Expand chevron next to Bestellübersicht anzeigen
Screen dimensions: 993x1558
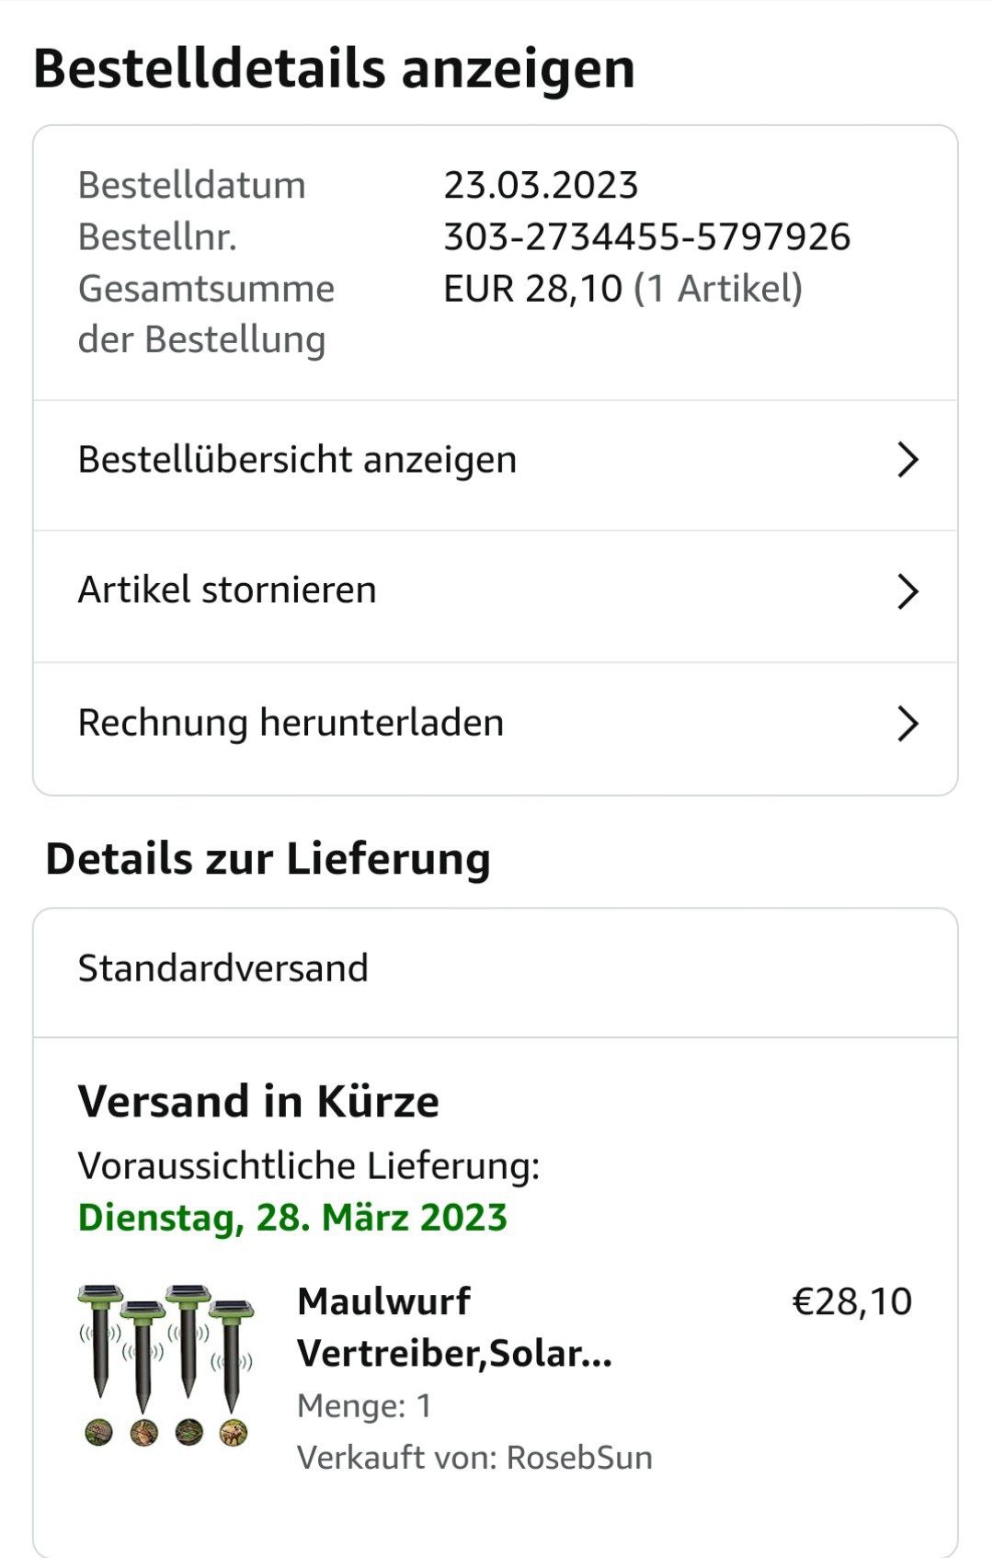[907, 460]
